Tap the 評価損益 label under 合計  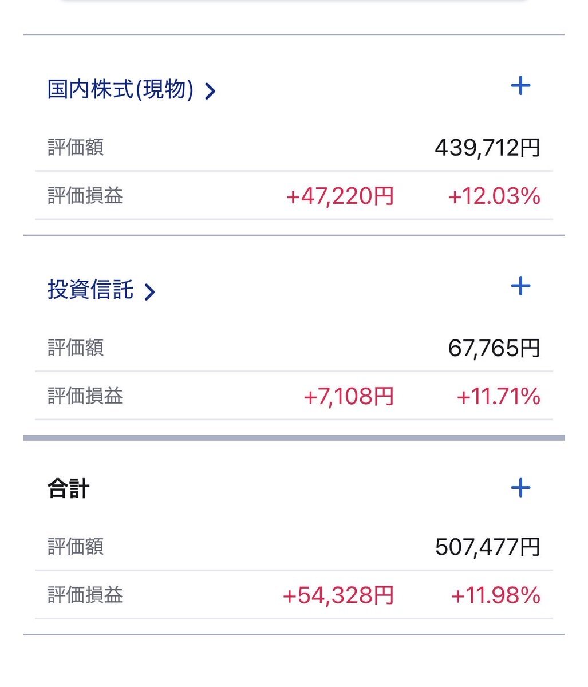coord(85,595)
